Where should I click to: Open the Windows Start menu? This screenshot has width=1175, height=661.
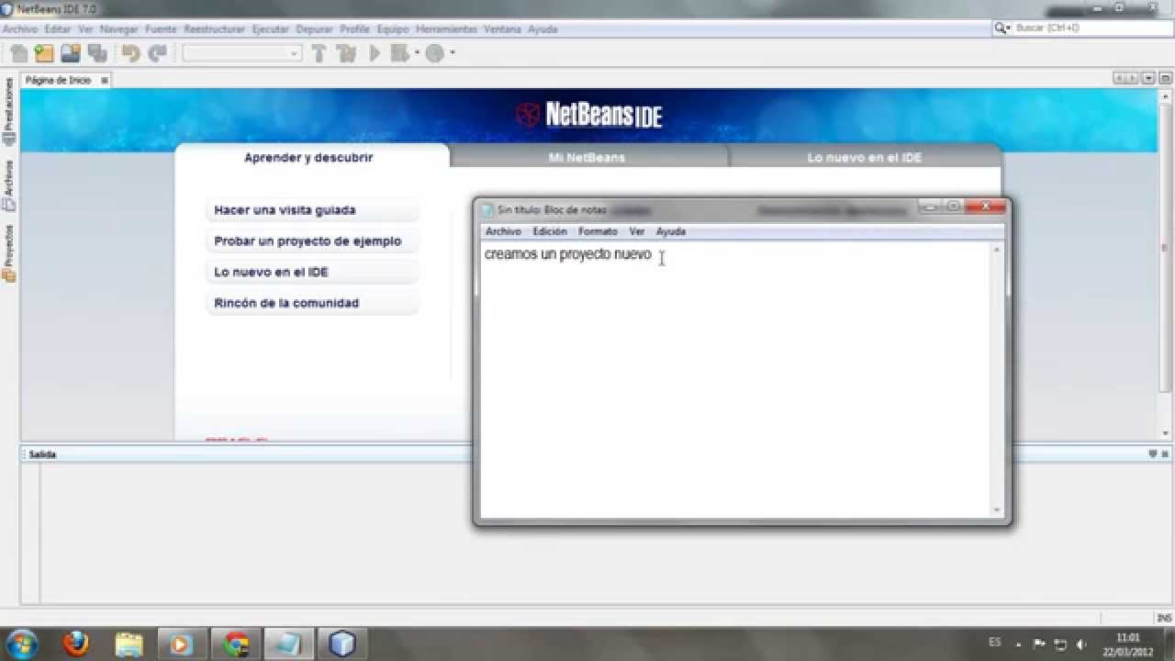tap(22, 644)
